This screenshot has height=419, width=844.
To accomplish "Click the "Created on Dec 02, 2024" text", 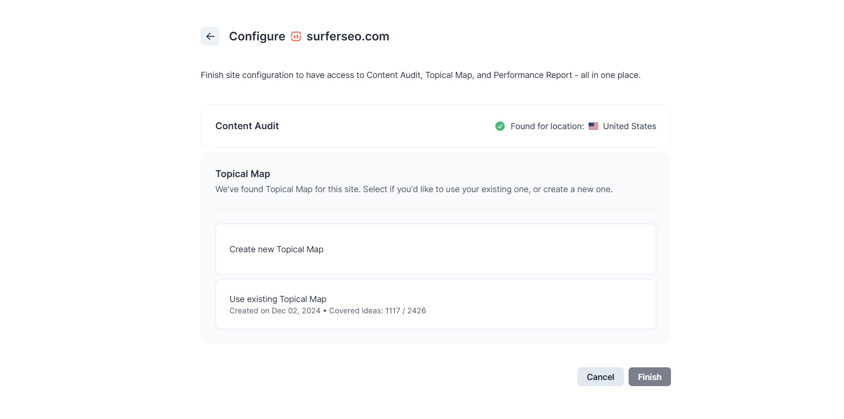I will (x=275, y=310).
